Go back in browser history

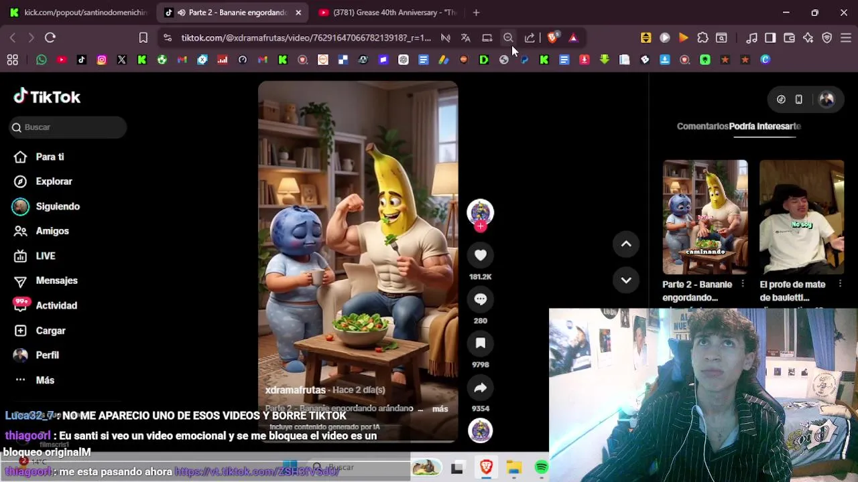[13, 37]
